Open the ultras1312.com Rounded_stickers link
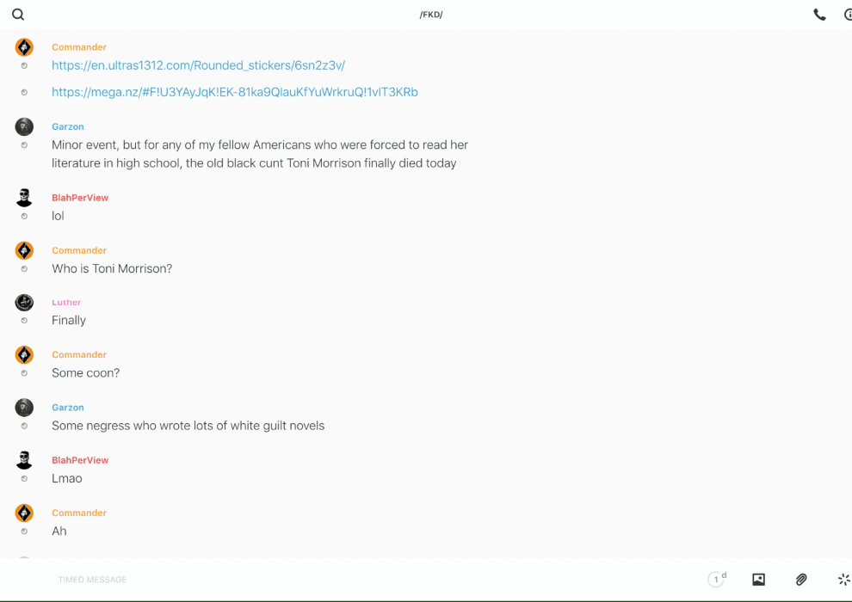Viewport: 852px width, 602px height. point(198,65)
